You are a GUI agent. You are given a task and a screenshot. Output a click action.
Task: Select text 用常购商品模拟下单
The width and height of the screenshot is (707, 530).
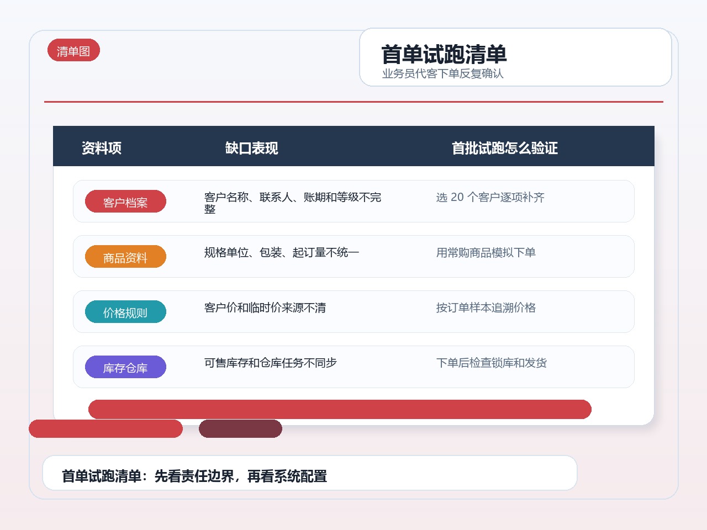tap(486, 252)
